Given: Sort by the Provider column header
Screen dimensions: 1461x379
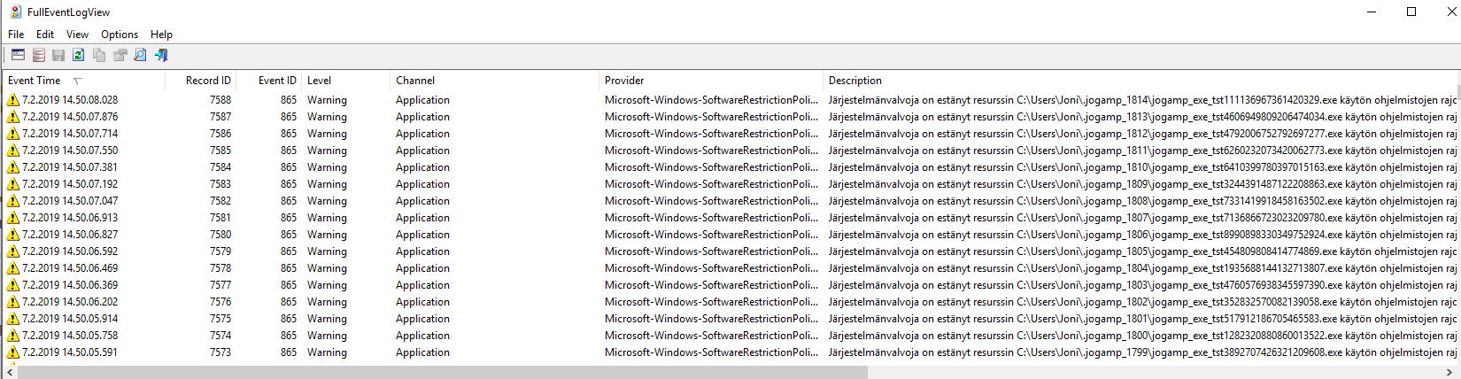Looking at the screenshot, I should coord(624,81).
